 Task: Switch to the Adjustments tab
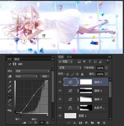pos(9,59)
